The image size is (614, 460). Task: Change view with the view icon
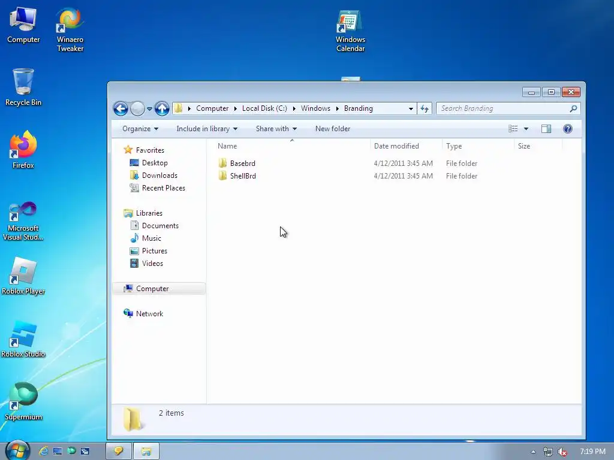513,129
